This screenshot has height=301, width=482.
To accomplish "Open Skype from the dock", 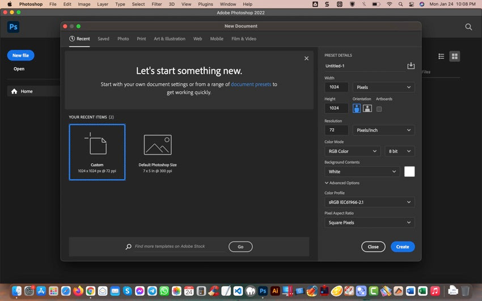I will coord(127,291).
